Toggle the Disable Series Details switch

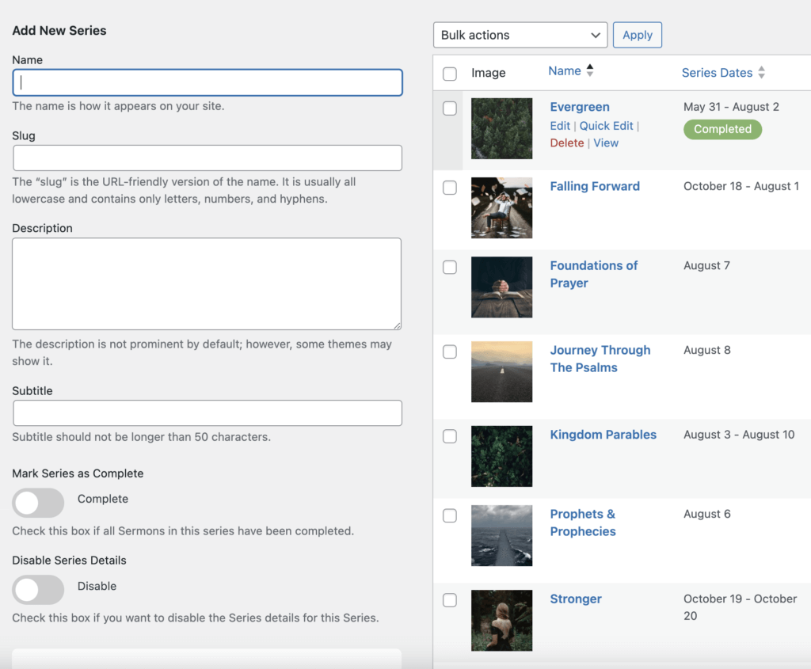[x=38, y=590]
